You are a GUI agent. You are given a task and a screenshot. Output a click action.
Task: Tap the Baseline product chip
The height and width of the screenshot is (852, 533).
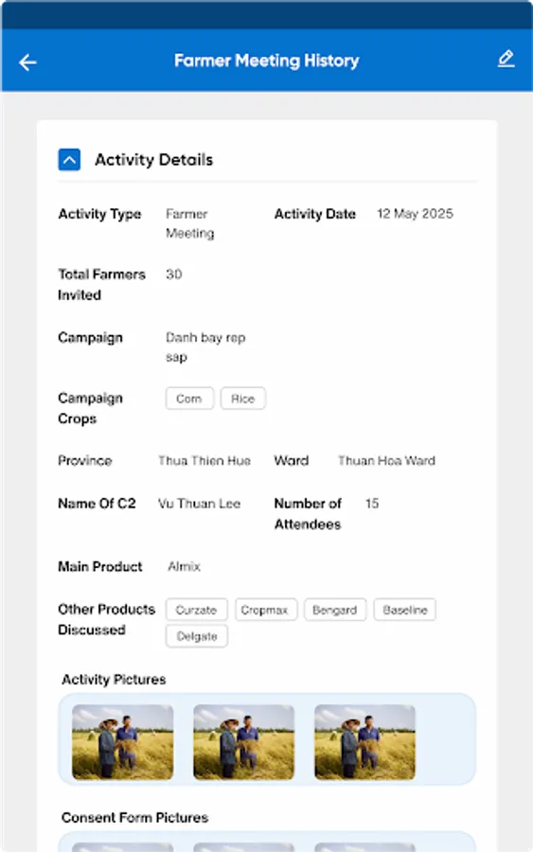(x=405, y=610)
